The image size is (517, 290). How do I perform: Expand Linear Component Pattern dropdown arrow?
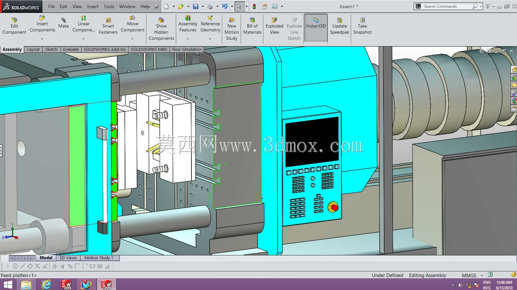pyautogui.click(x=84, y=39)
